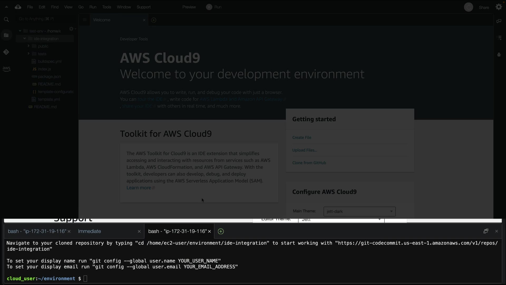Open index.js in the file tree
This screenshot has width=506, height=285.
point(44,69)
